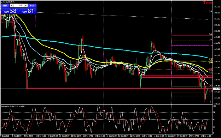Click price scale value 1846.70
Image resolution: width=221 pixels, height=138 pixels.
(x=217, y=43)
